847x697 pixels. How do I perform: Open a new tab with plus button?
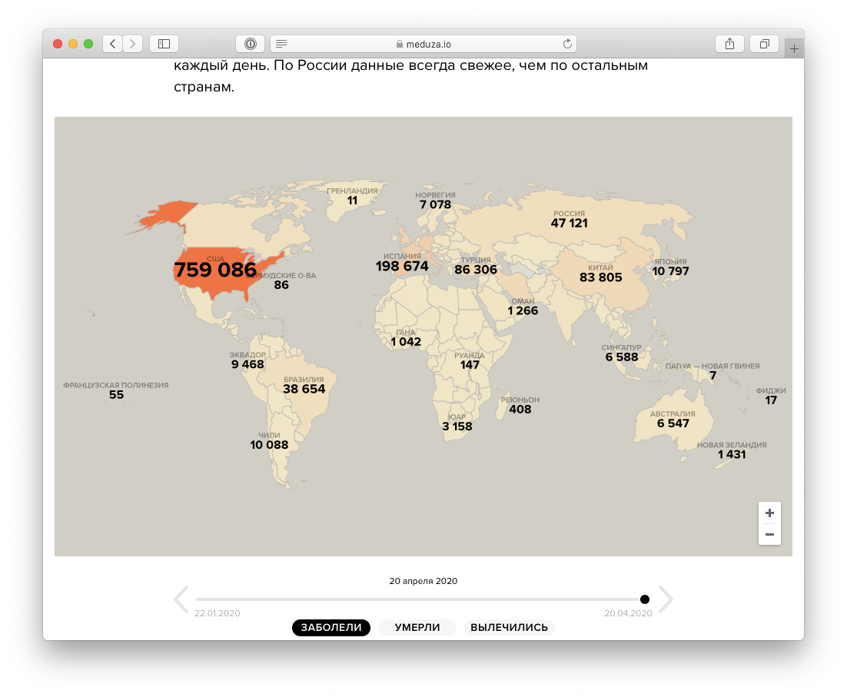[794, 48]
